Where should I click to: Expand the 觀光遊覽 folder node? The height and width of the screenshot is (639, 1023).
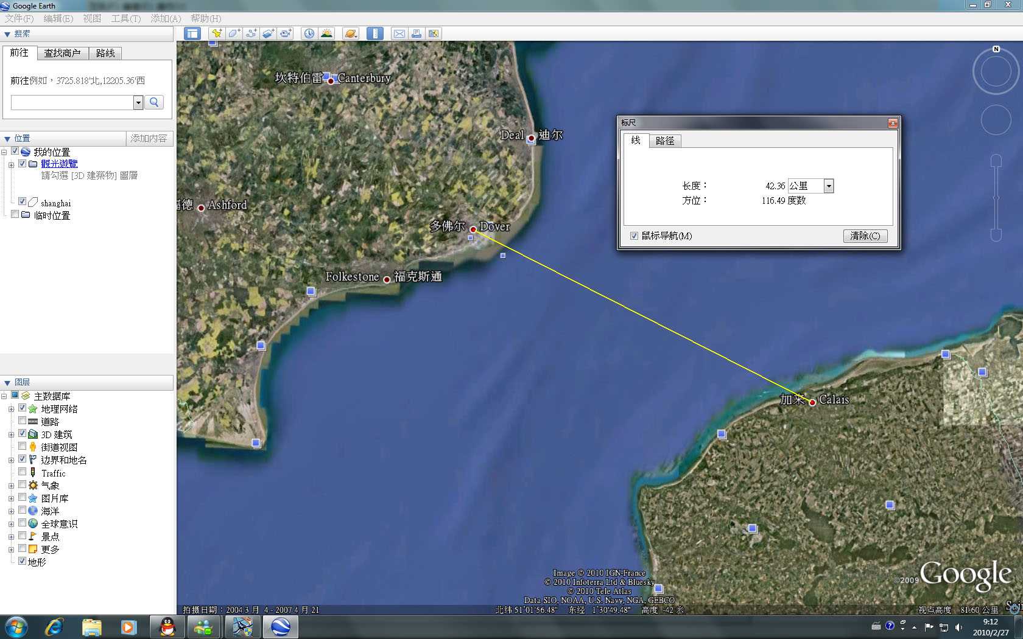point(12,165)
